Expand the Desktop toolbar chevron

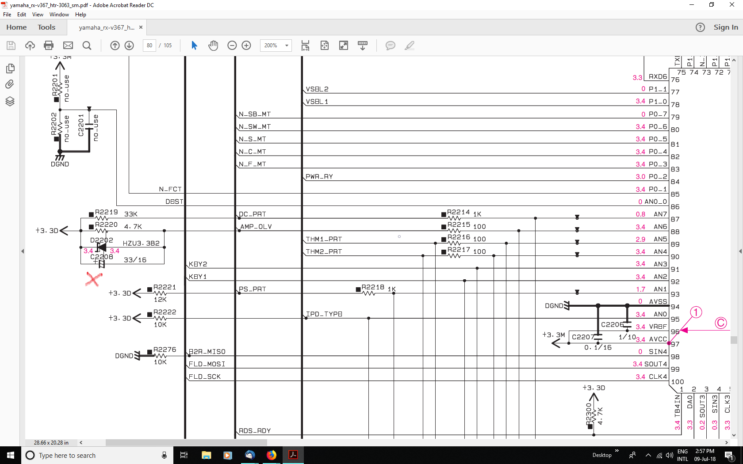(617, 451)
